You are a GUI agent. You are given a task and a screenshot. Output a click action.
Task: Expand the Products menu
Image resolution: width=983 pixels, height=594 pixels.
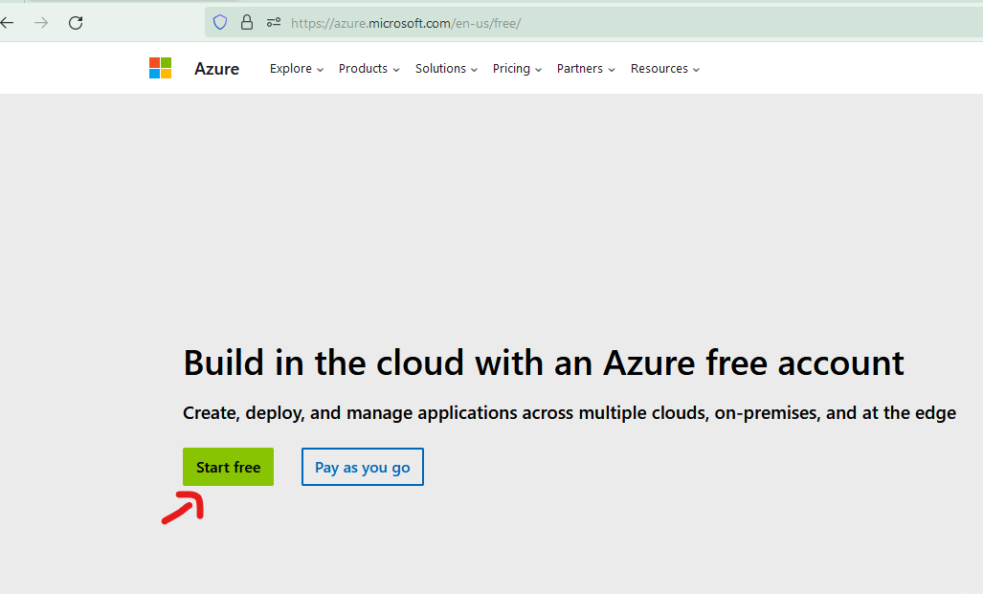(x=369, y=68)
